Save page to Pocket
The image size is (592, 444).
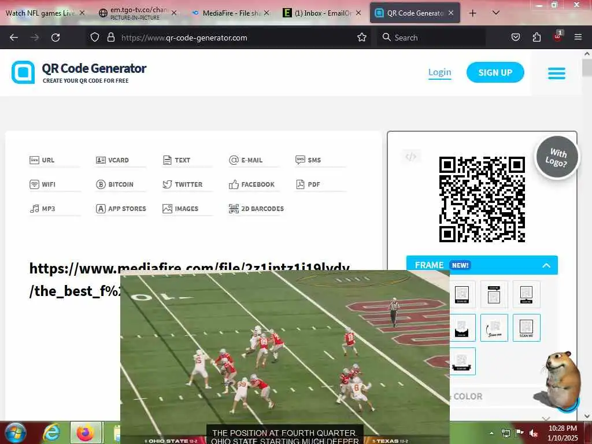(x=515, y=38)
